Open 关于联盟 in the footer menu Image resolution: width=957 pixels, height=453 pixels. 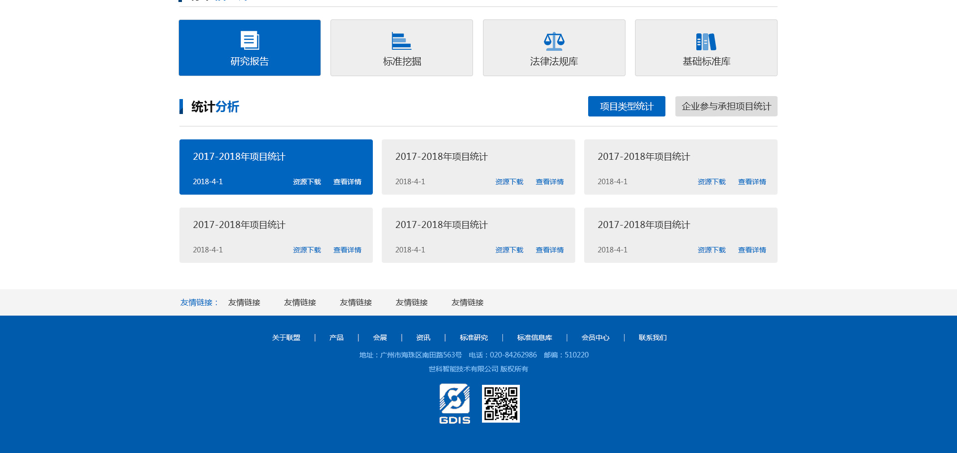[x=286, y=338]
